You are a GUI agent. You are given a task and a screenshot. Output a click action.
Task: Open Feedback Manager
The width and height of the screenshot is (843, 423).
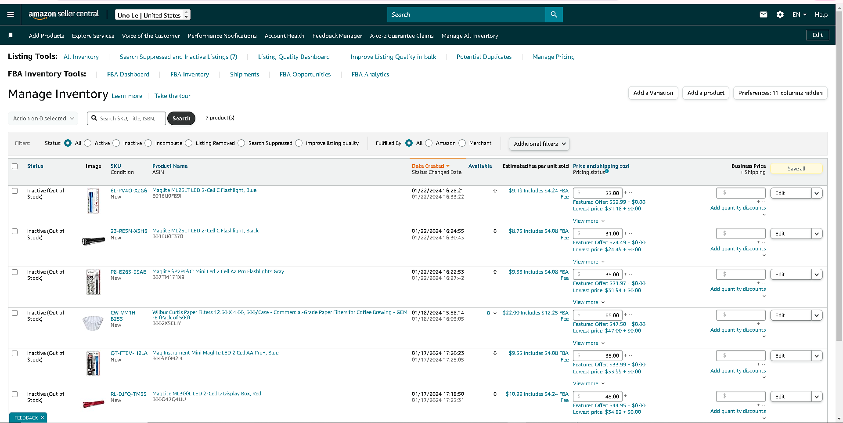tap(337, 36)
